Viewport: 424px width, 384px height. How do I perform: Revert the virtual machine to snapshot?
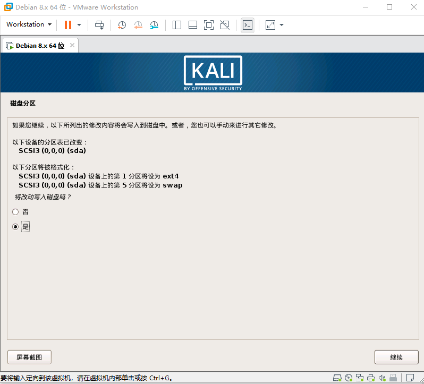(138, 25)
